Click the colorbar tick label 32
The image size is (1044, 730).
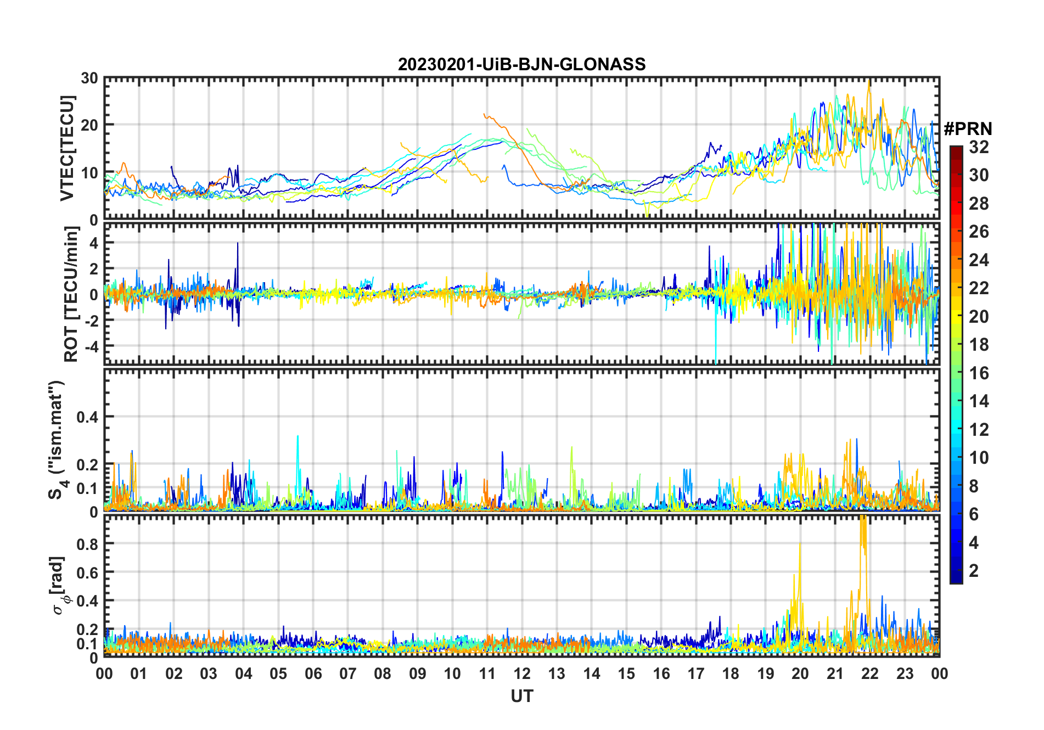point(979,147)
